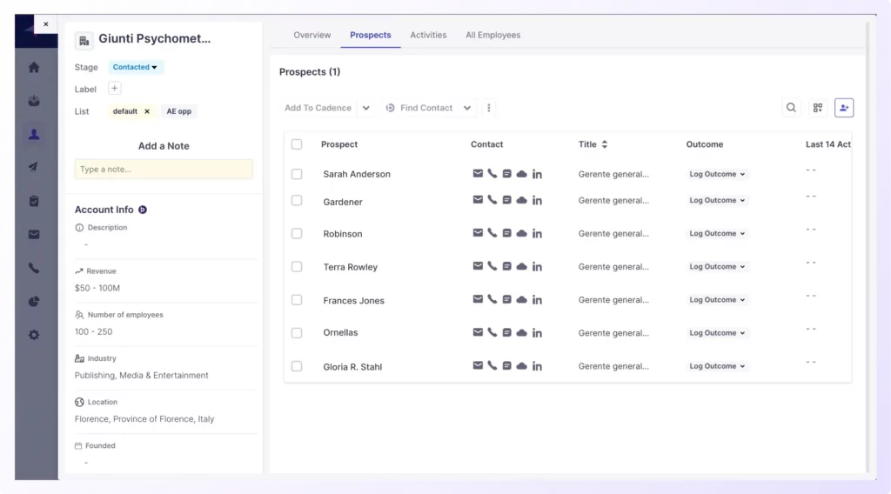Screen dimensions: 891x494
Task: Open the Home icon in sidebar
Action: [34, 68]
